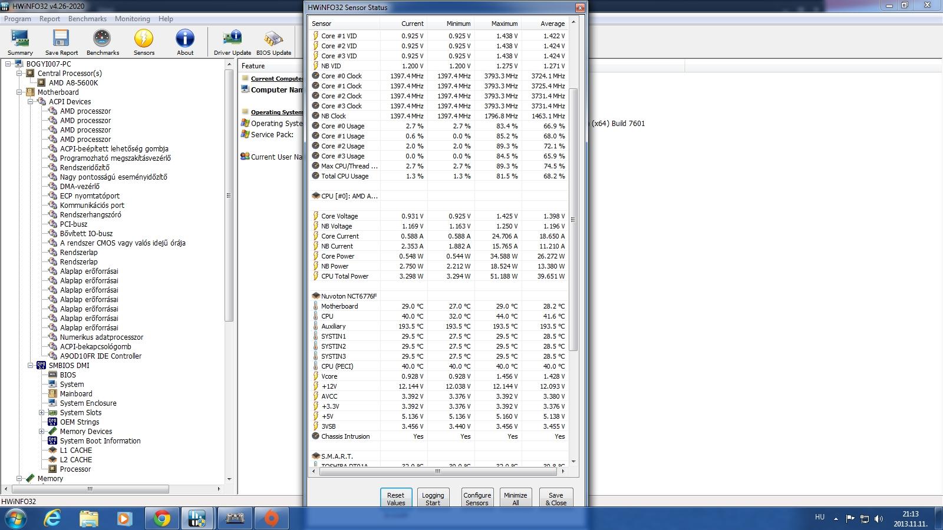Show hidden system tray icons
This screenshot has width=943, height=530.
pos(836,519)
